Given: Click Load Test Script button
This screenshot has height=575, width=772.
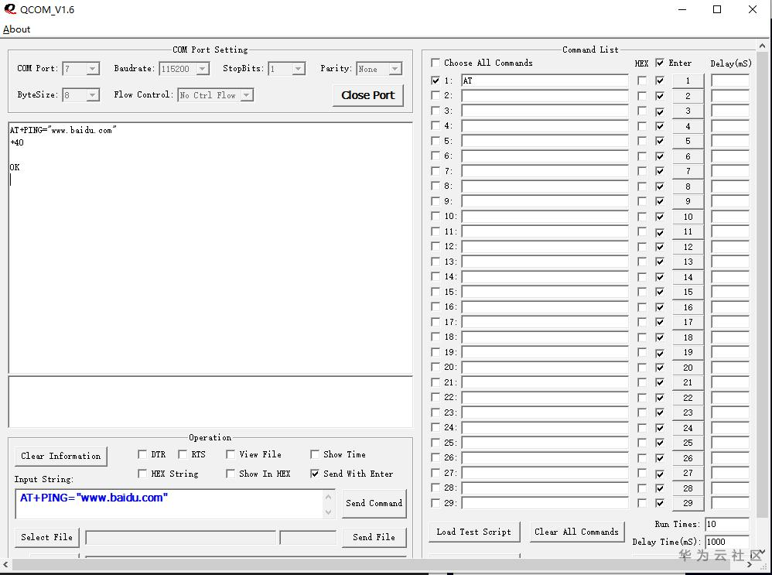Looking at the screenshot, I should [473, 532].
